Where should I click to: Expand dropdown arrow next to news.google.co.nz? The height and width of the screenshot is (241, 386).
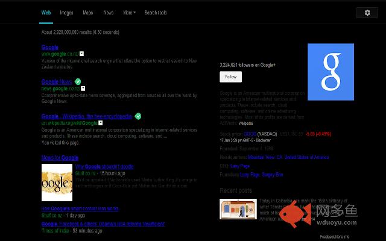(83, 89)
